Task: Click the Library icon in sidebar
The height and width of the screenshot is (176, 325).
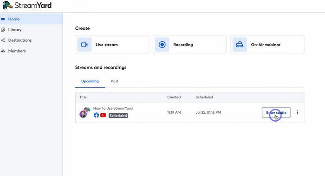Action: pos(3,30)
